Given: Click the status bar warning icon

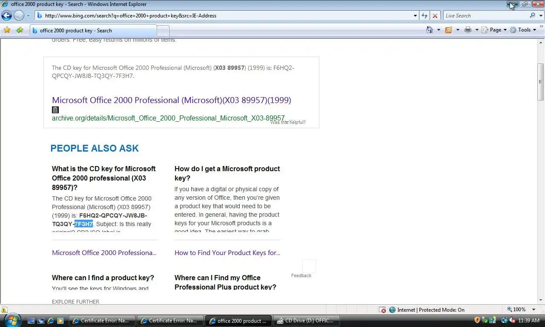Looking at the screenshot, I should [4, 310].
